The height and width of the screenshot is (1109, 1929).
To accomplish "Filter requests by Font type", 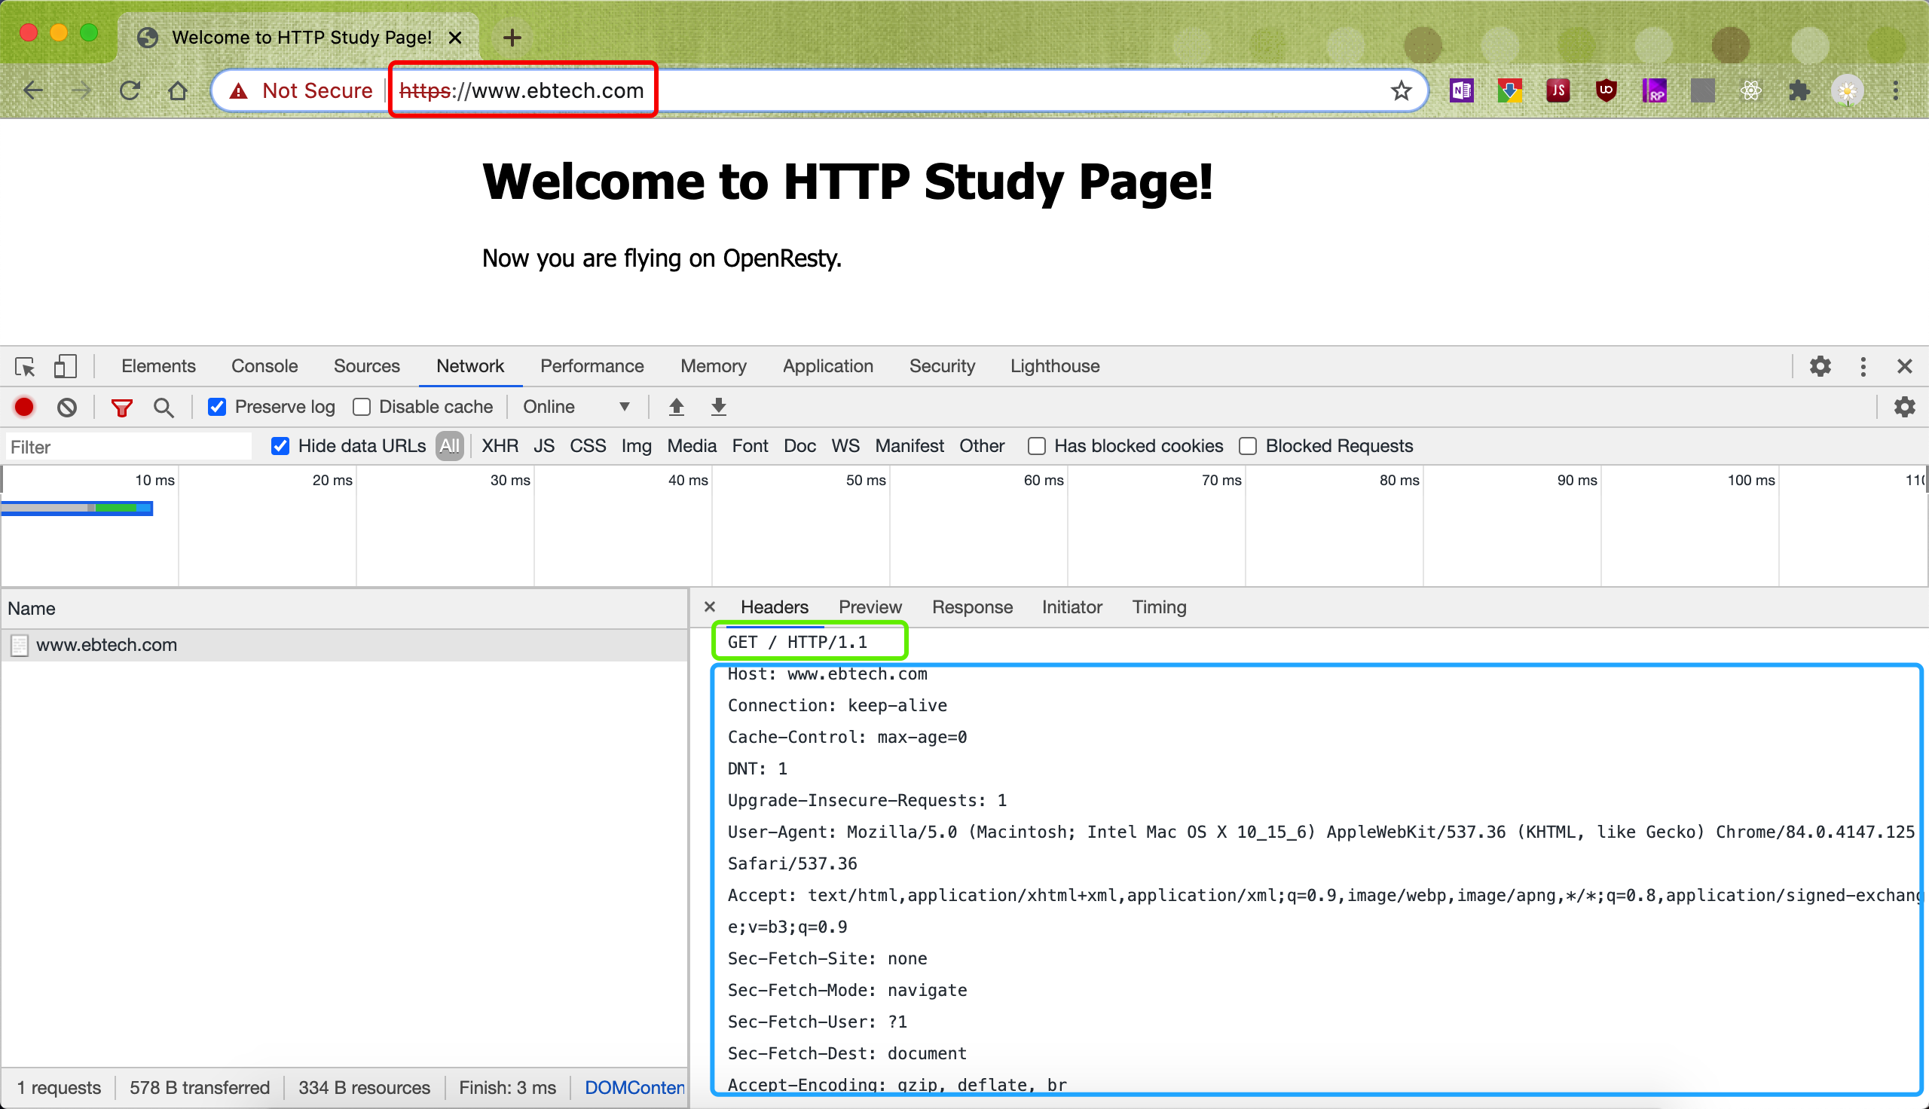I will [749, 446].
